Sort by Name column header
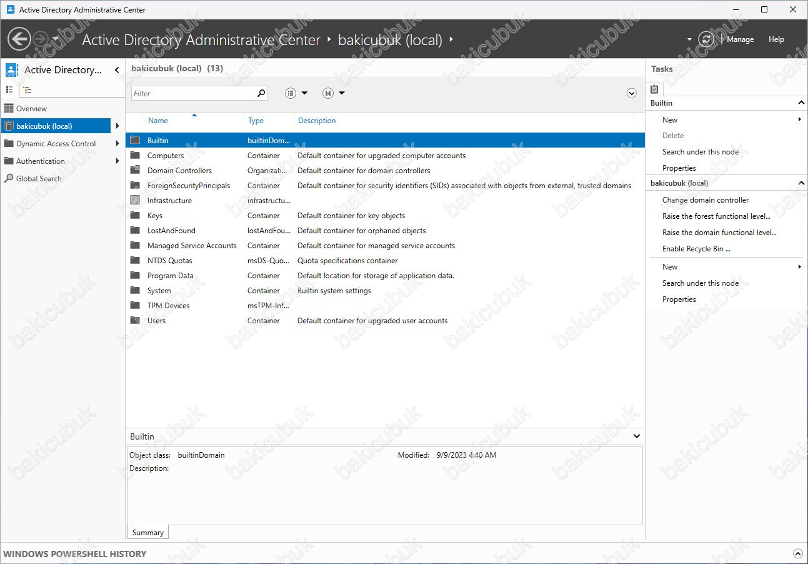 (x=158, y=121)
